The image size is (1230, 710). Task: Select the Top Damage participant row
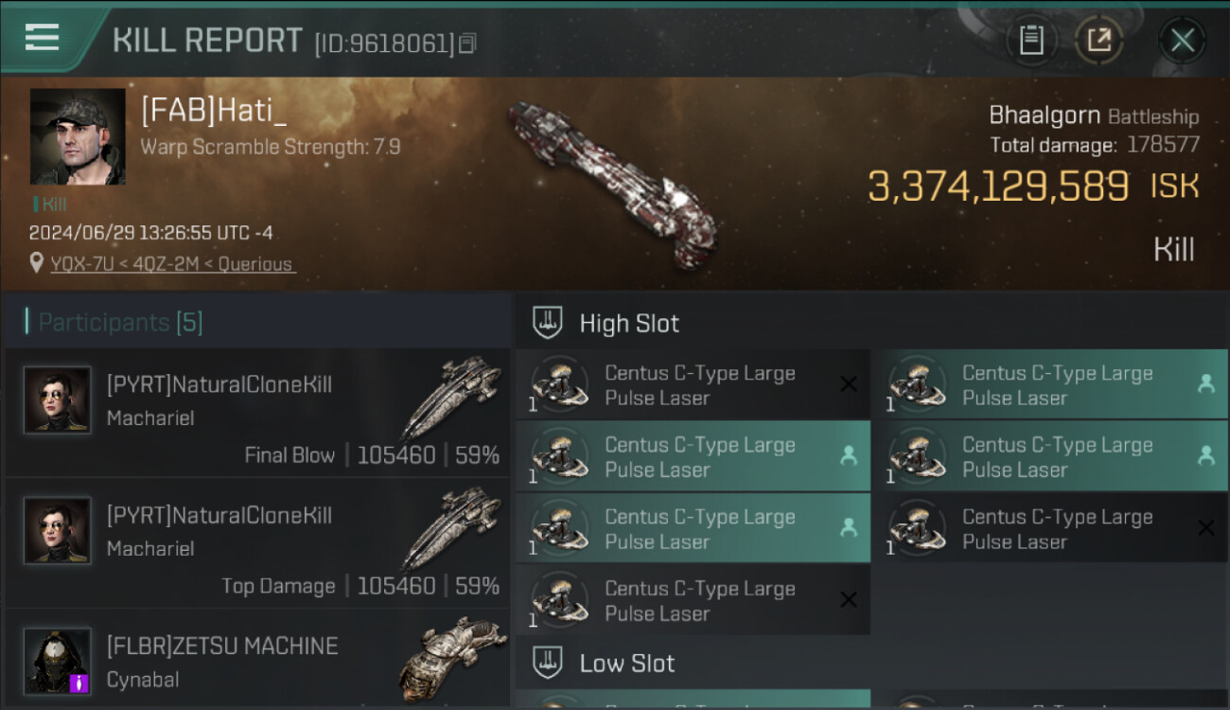(257, 543)
